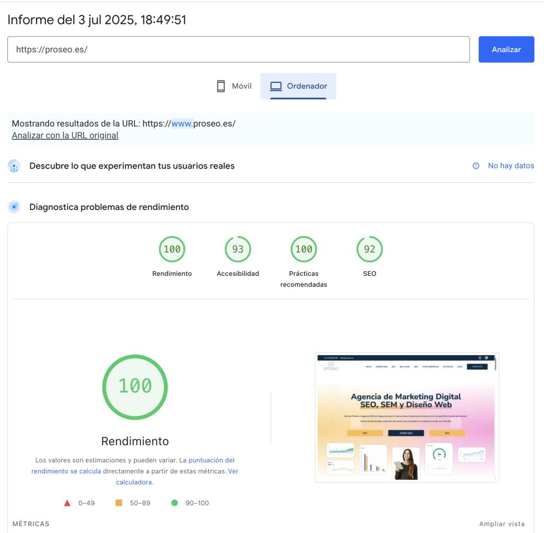
Task: Click the URL input field
Action: point(238,49)
